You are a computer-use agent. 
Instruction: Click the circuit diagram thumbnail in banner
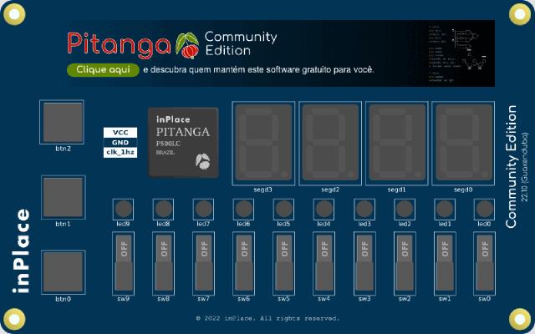[x=457, y=53]
